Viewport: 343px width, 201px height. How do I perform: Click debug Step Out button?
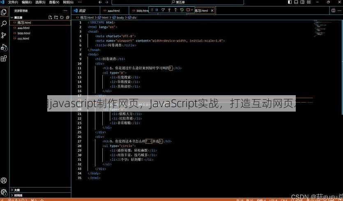click(175, 10)
